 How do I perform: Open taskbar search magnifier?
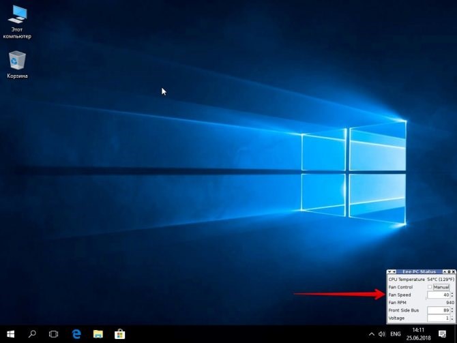pyautogui.click(x=32, y=334)
